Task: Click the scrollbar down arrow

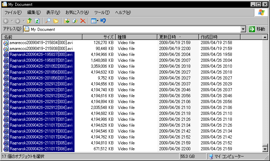Action: (265, 149)
